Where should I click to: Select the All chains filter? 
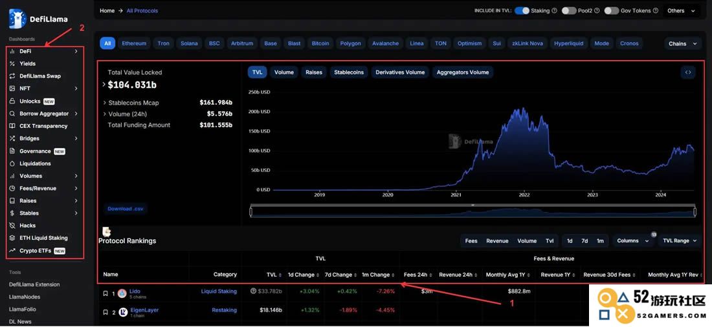click(x=107, y=43)
